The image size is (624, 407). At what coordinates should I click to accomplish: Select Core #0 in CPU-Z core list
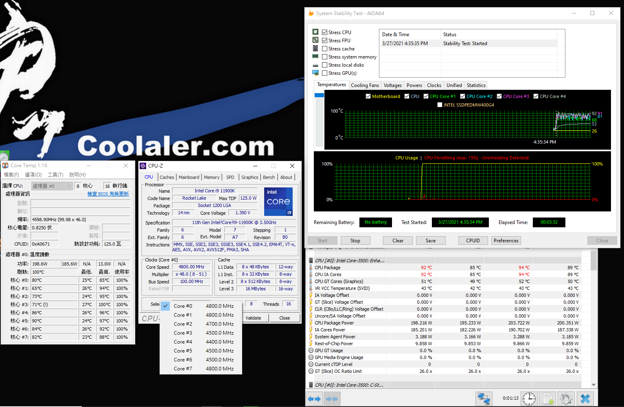tap(201, 306)
